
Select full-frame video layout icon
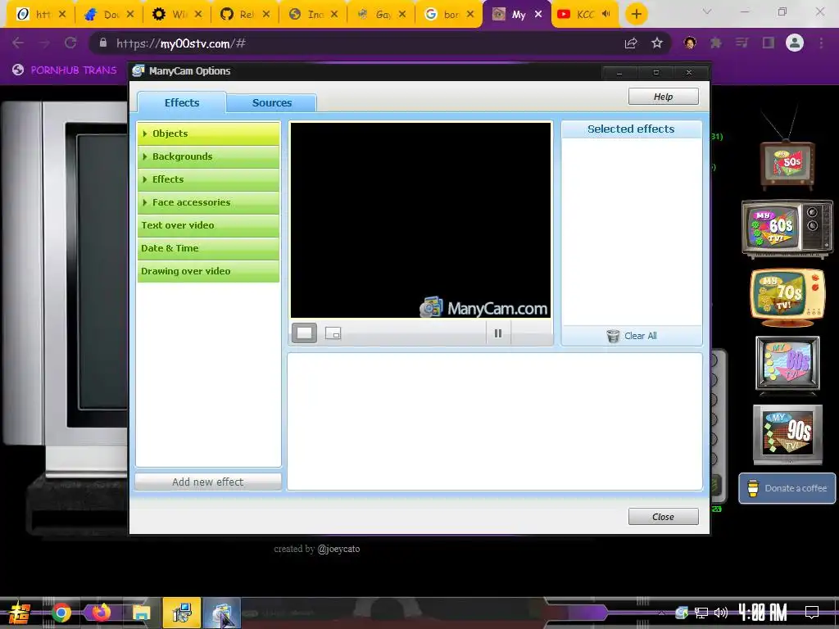coord(305,333)
